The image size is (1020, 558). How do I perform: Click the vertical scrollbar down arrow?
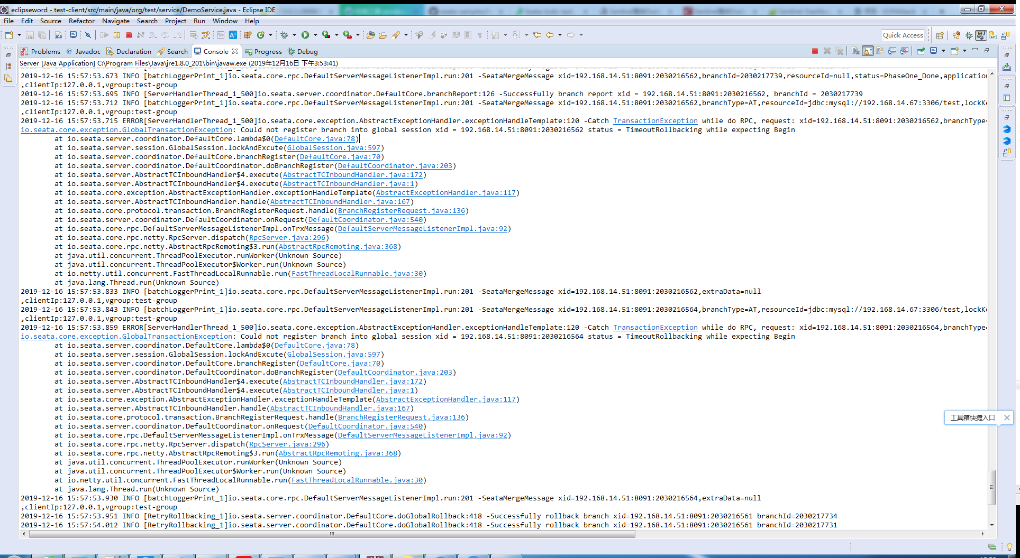click(x=992, y=525)
